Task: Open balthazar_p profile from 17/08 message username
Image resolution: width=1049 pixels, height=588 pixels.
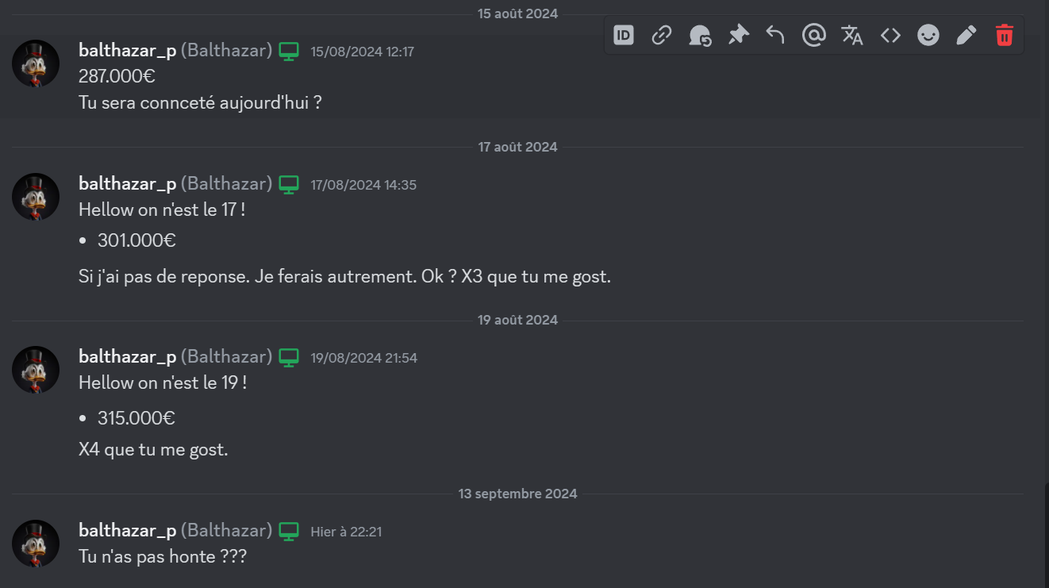Action: (x=128, y=184)
